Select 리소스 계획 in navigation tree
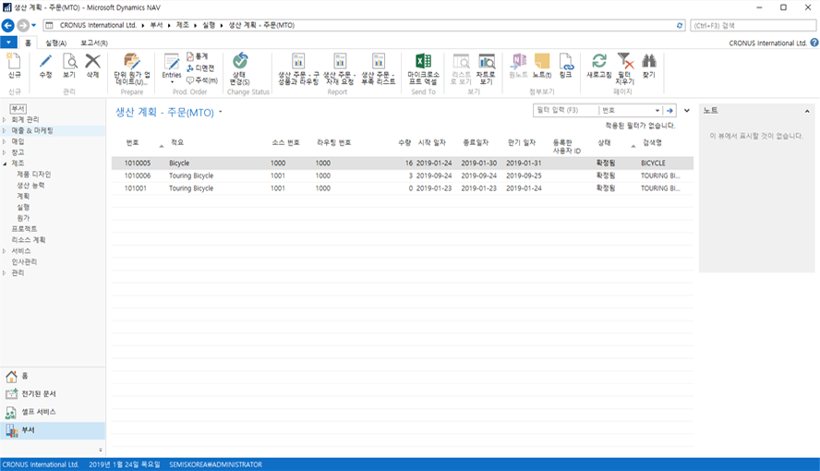The width and height of the screenshot is (820, 471). [29, 240]
